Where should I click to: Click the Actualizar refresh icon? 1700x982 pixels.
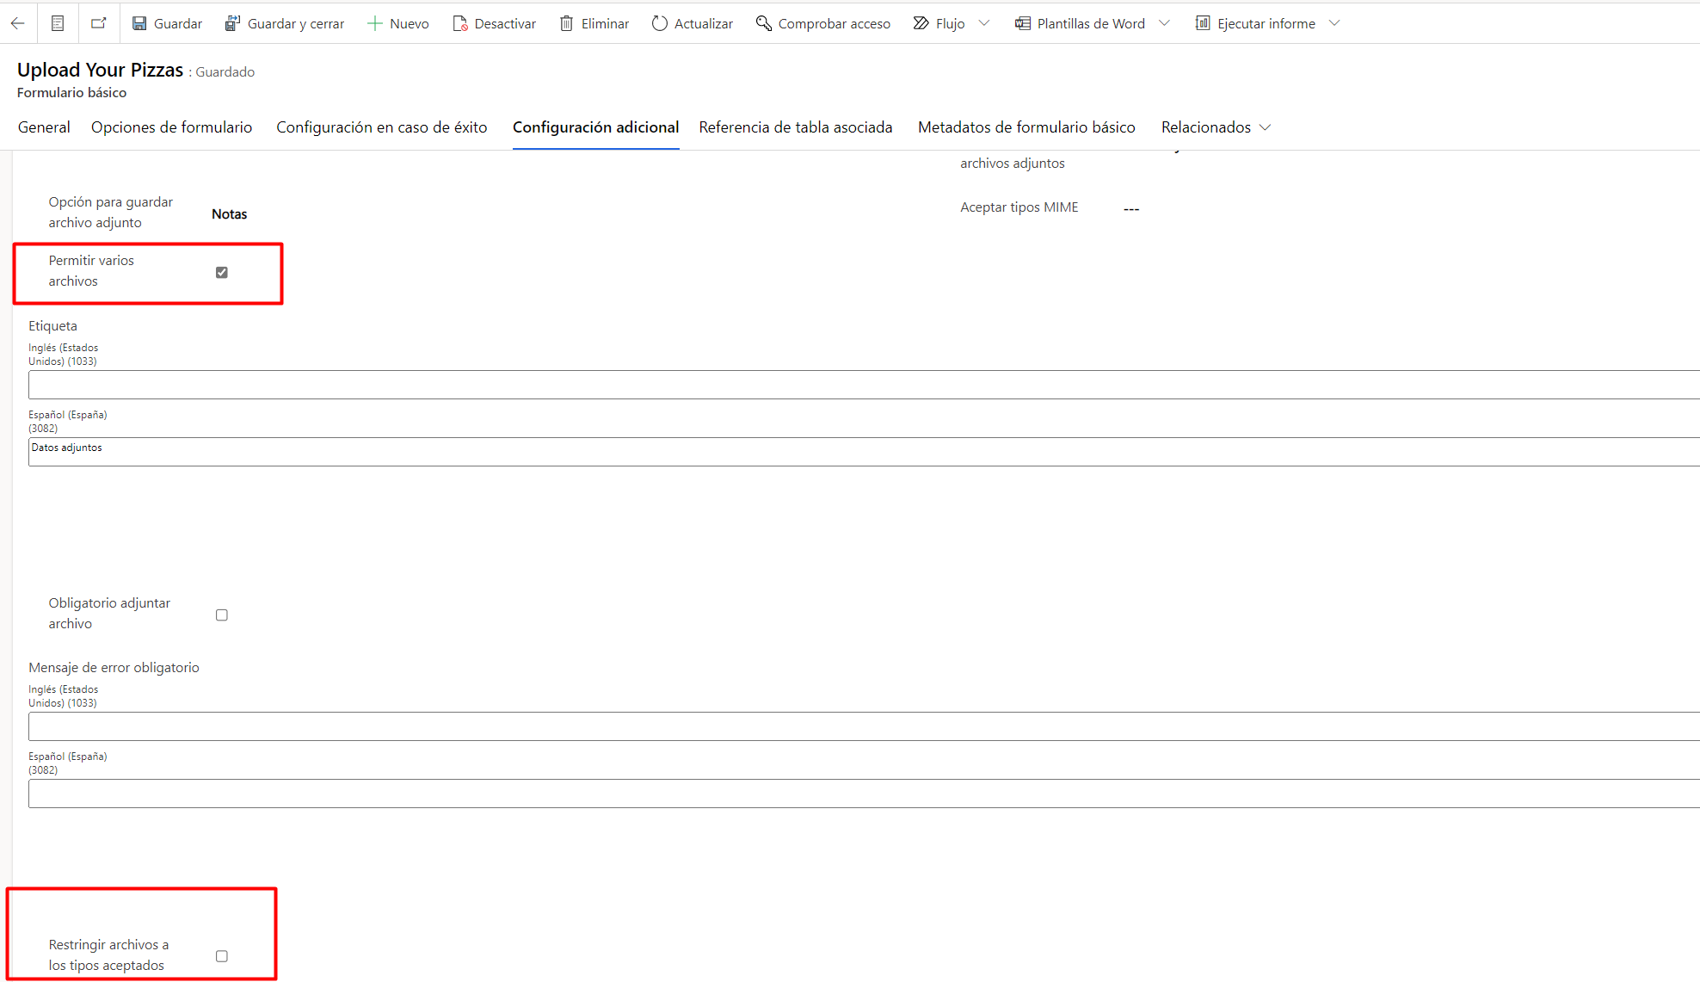660,23
